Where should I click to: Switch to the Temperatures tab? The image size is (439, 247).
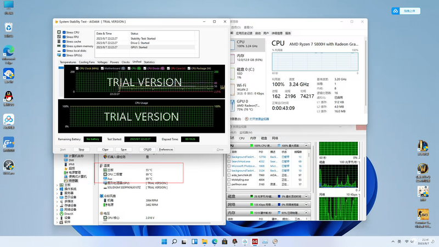click(x=67, y=62)
